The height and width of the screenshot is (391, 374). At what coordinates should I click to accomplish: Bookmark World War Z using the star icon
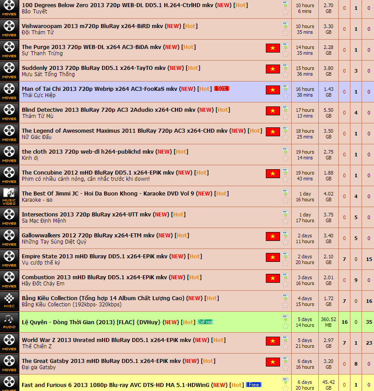285,347
